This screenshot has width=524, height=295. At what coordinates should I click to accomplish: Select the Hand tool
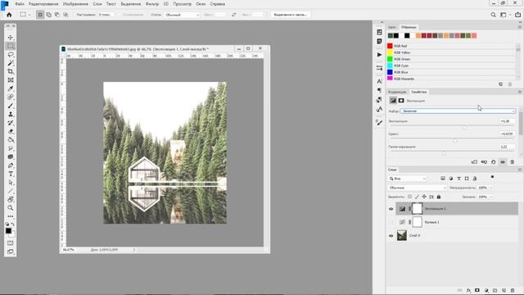click(x=11, y=200)
